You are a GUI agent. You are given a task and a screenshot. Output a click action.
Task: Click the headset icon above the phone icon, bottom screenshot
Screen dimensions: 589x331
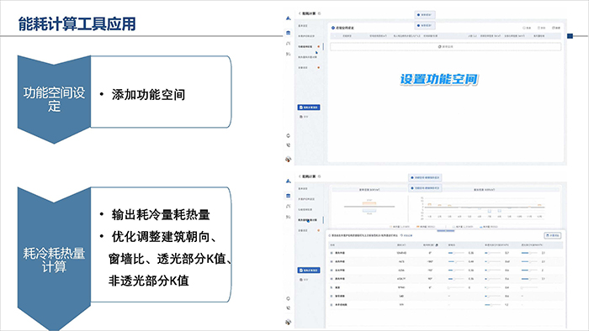pyautogui.click(x=288, y=298)
